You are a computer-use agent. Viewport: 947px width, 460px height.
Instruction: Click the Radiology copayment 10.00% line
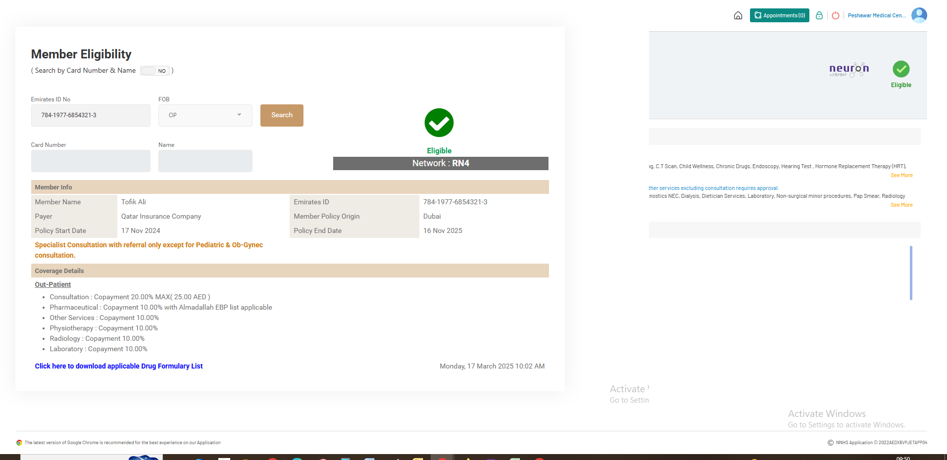pos(97,338)
